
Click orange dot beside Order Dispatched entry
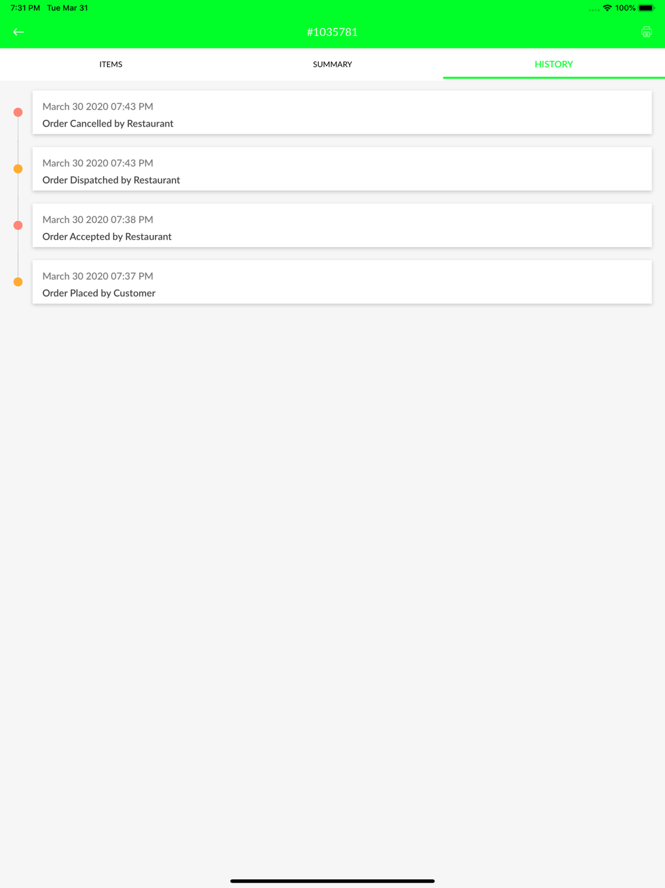pyautogui.click(x=18, y=169)
